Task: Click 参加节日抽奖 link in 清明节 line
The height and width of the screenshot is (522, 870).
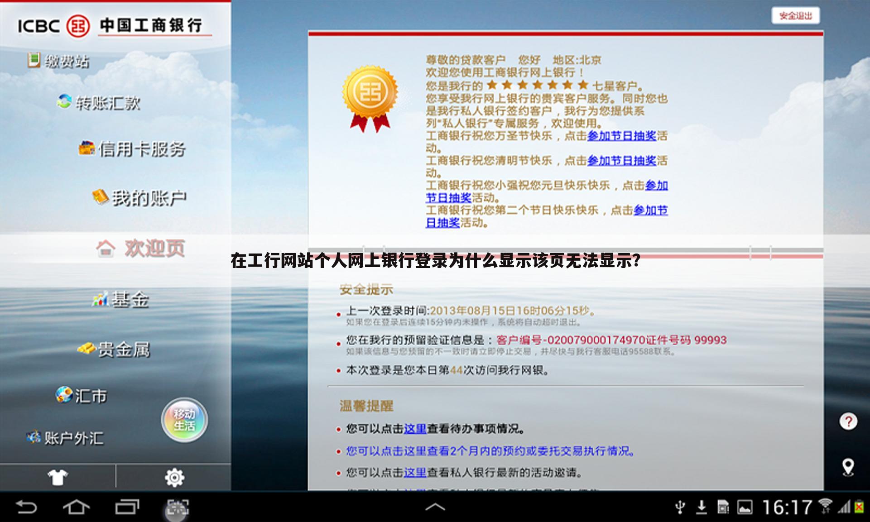Action: [x=621, y=161]
